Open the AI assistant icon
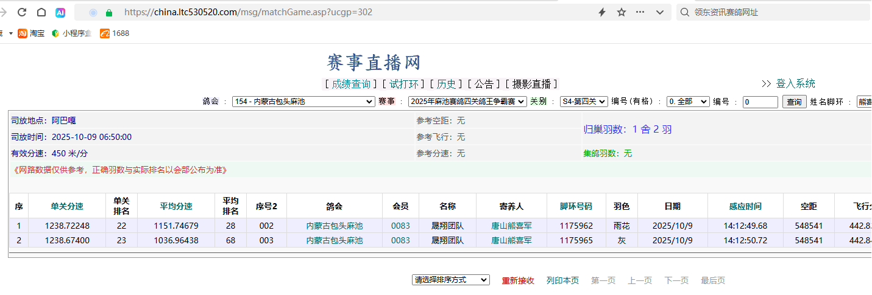This screenshot has height=295, width=872. pos(60,12)
